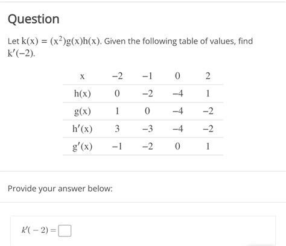Click the k'(−2) answer input box
Viewport: 286px width, 246px height.
pyautogui.click(x=65, y=230)
